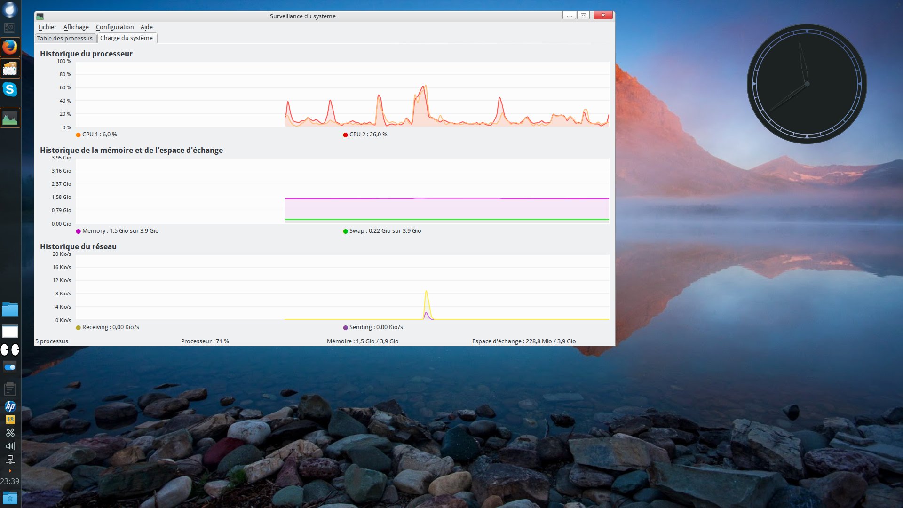Select the Charge du système tab
Screen dimensions: 903x508
pyautogui.click(x=127, y=38)
